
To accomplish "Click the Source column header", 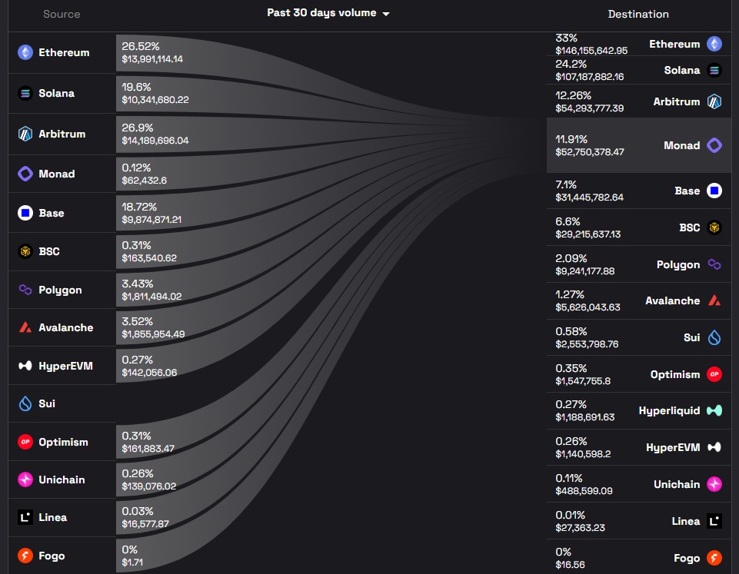I will 62,14.
